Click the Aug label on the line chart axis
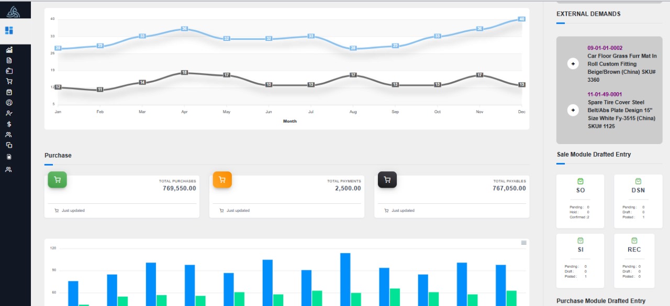Viewport: 670px width, 306px height. coord(353,112)
